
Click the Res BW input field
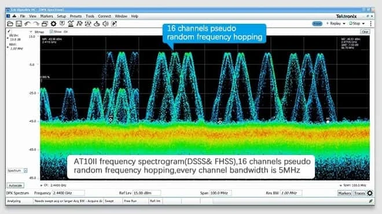coord(291,193)
